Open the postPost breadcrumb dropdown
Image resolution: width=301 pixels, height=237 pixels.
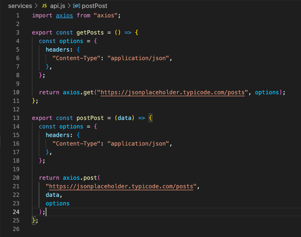(x=94, y=6)
